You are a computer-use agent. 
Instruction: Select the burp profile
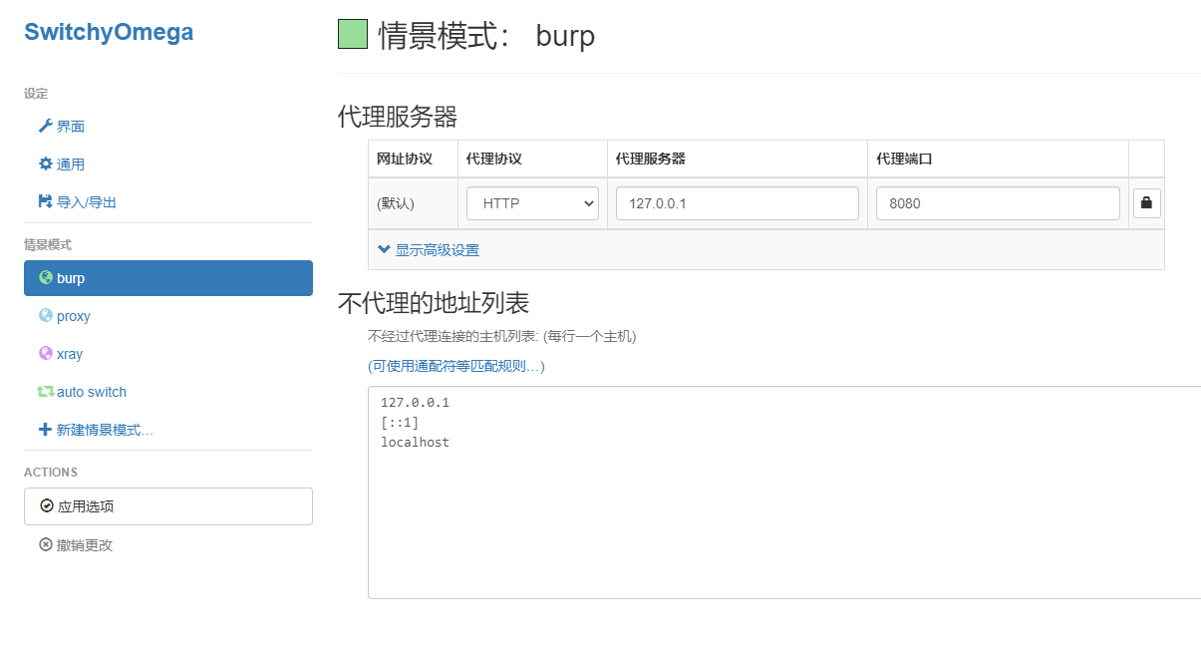pos(168,278)
